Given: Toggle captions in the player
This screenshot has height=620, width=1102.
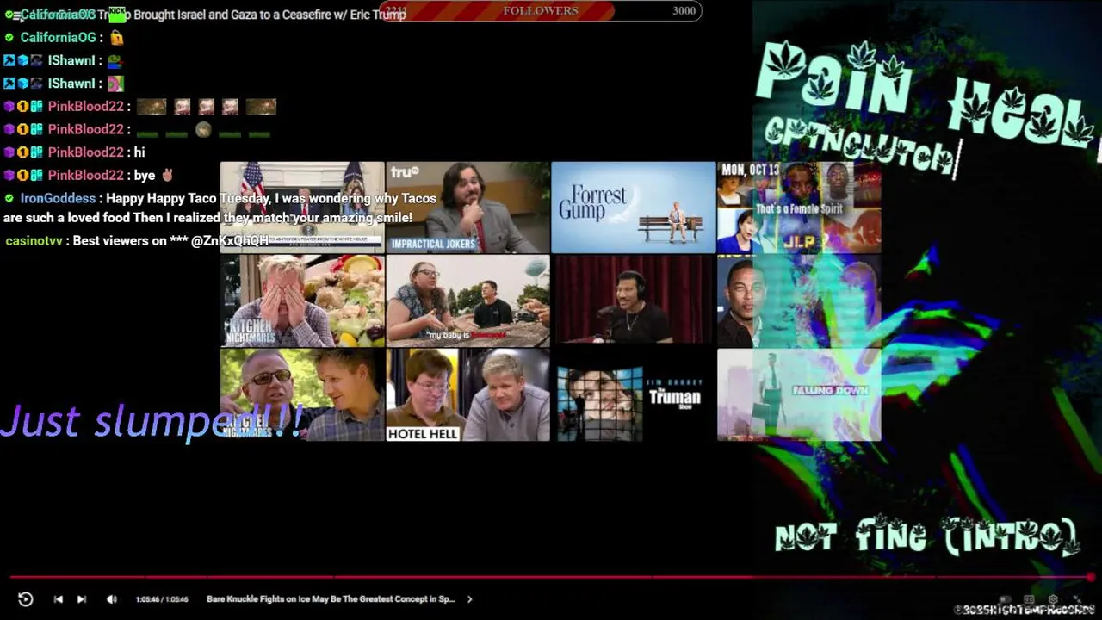Looking at the screenshot, I should (1029, 599).
